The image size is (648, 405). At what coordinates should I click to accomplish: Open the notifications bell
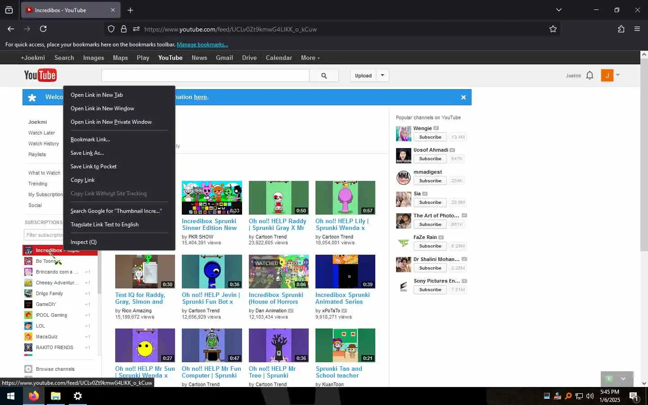tap(590, 75)
